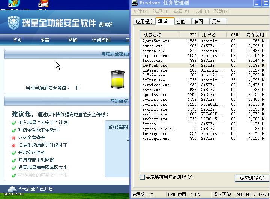
Task: Select the explorer.exe process row
Action: [203, 55]
